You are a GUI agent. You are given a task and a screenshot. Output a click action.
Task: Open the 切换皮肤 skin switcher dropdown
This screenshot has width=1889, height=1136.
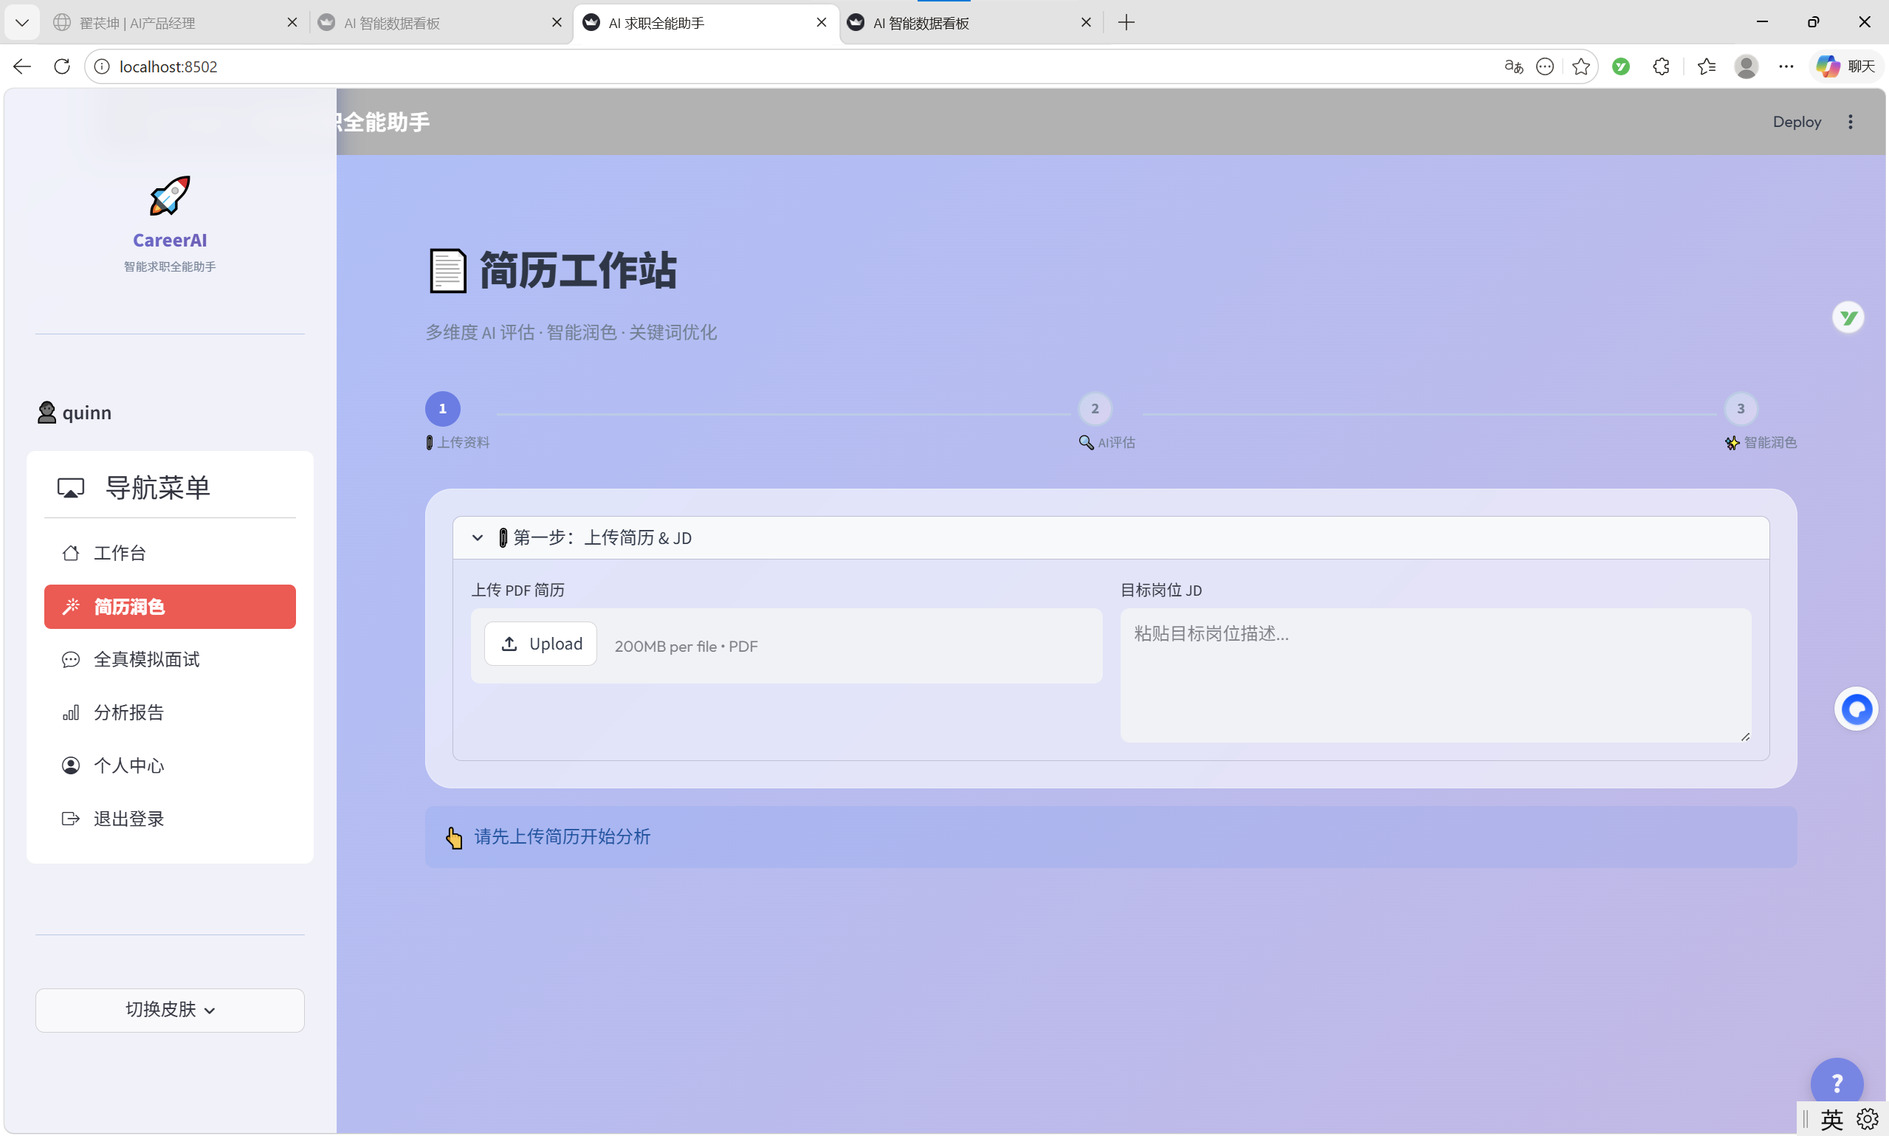[169, 1009]
